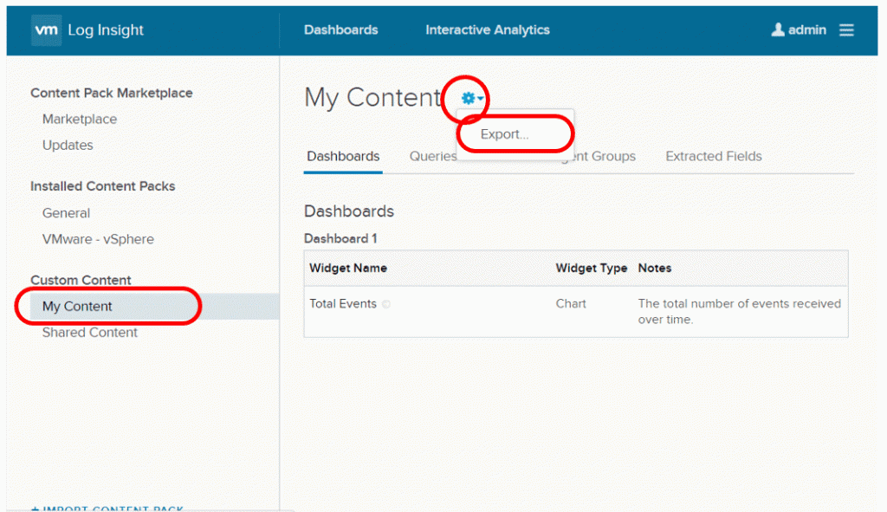Click the Total Events widget name
Viewport: 887px width, 512px height.
[343, 304]
